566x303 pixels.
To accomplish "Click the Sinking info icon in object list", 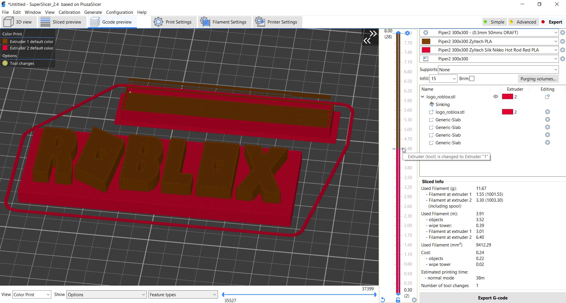I will [432, 104].
